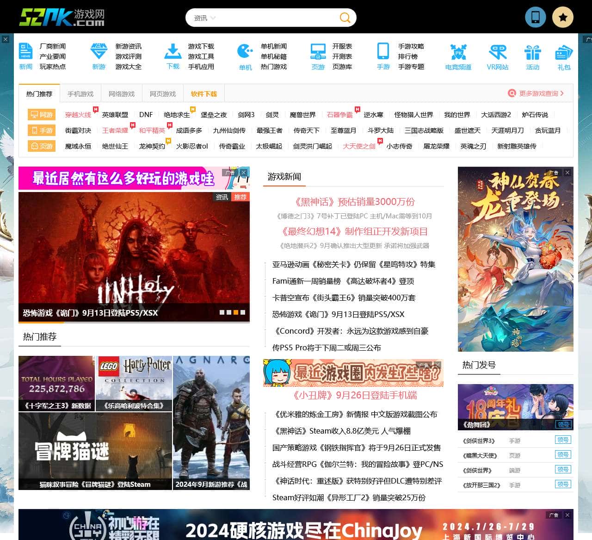
Task: Open the 单机 single-player icon
Action: [246, 56]
